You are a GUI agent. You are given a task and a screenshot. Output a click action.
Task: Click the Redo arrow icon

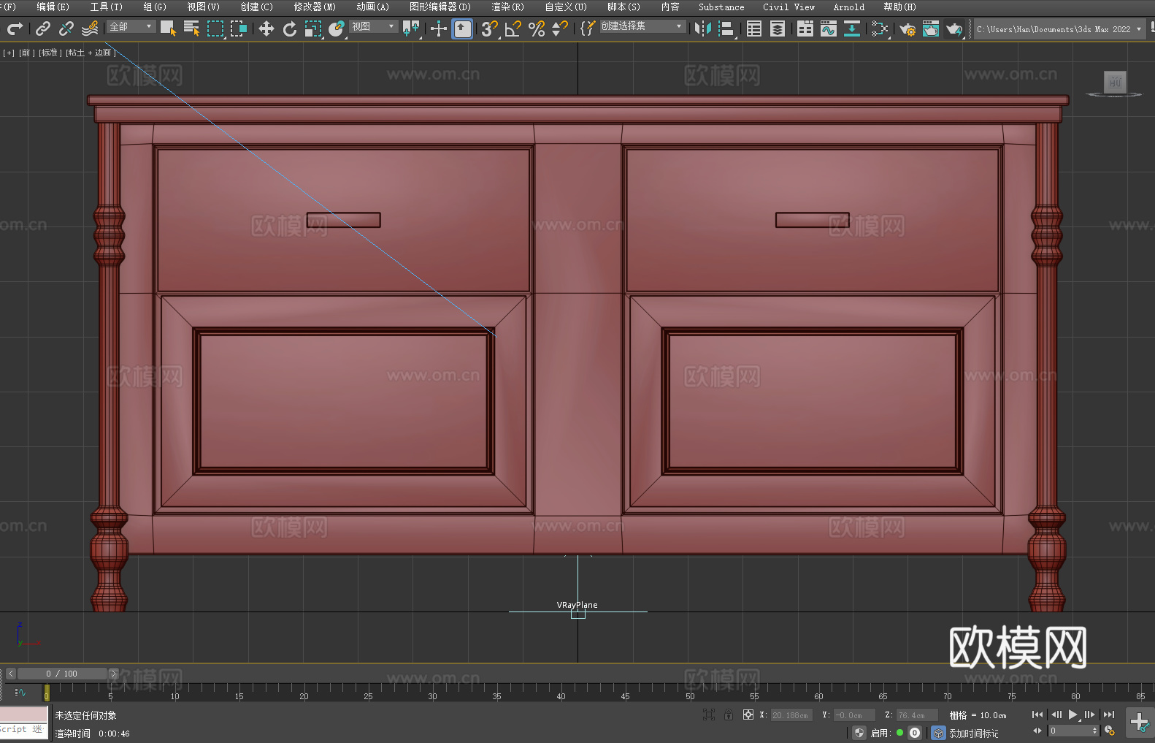(x=15, y=28)
